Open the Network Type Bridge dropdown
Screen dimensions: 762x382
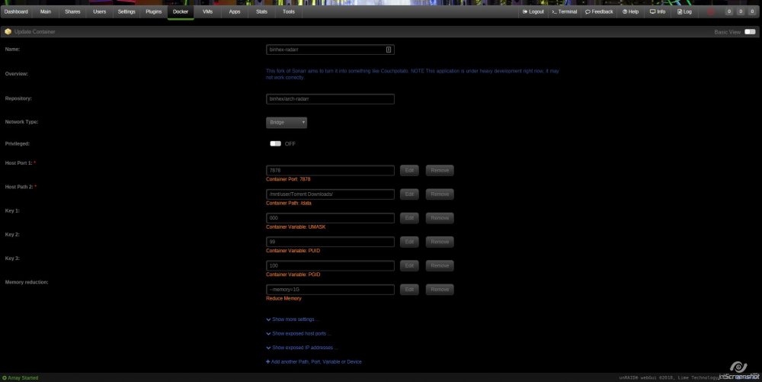(x=287, y=123)
